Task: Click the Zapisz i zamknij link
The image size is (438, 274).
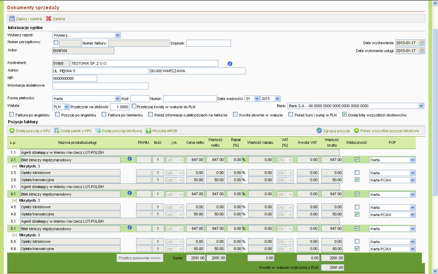Action: (x=29, y=19)
